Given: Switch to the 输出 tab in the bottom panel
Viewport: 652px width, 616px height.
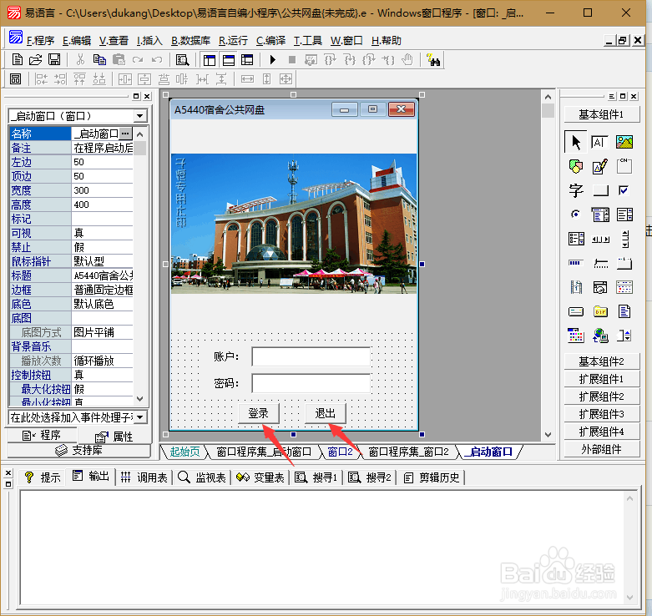Looking at the screenshot, I should [91, 476].
